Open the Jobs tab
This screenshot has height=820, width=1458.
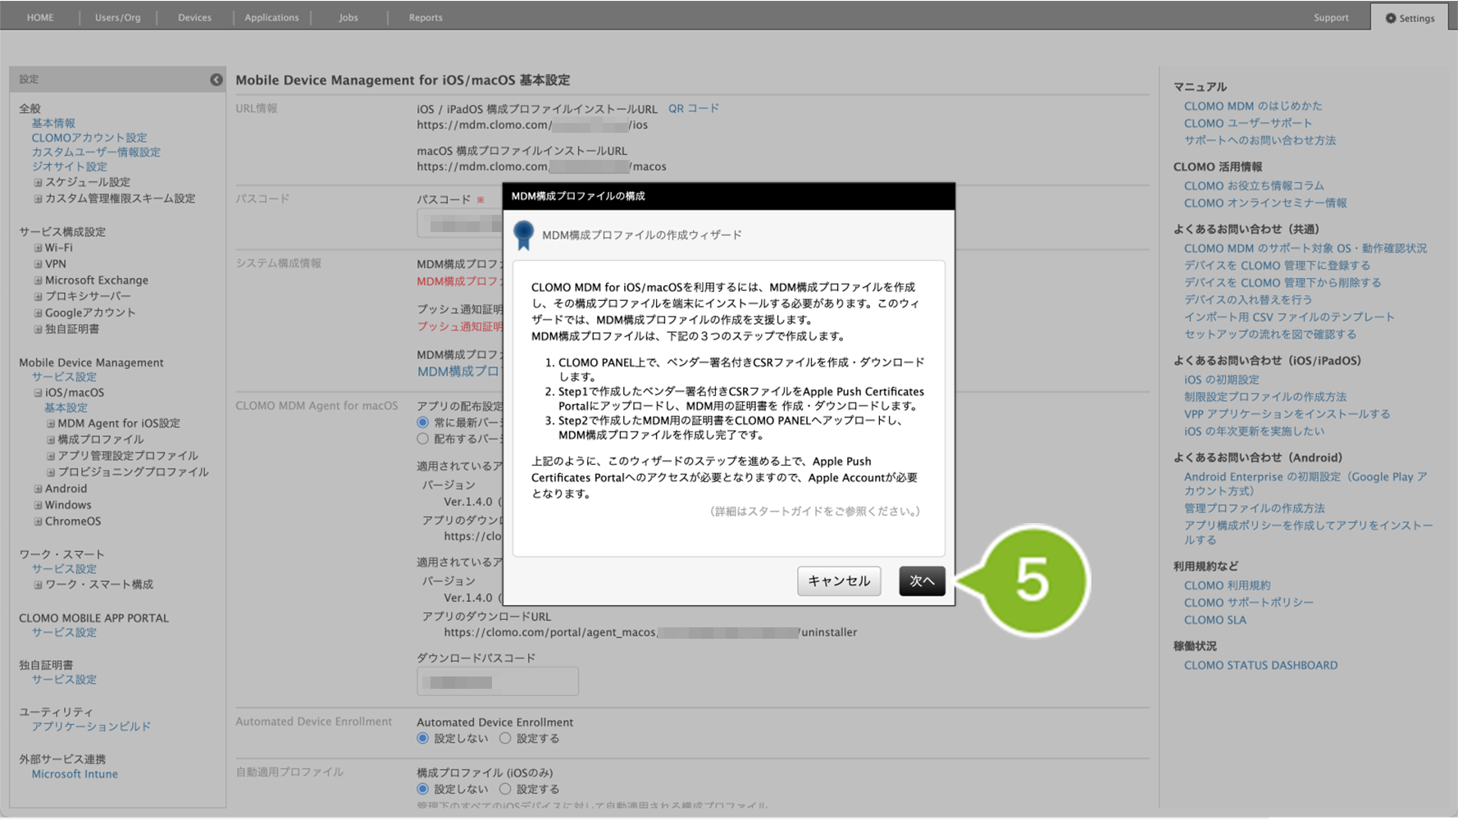click(x=349, y=17)
